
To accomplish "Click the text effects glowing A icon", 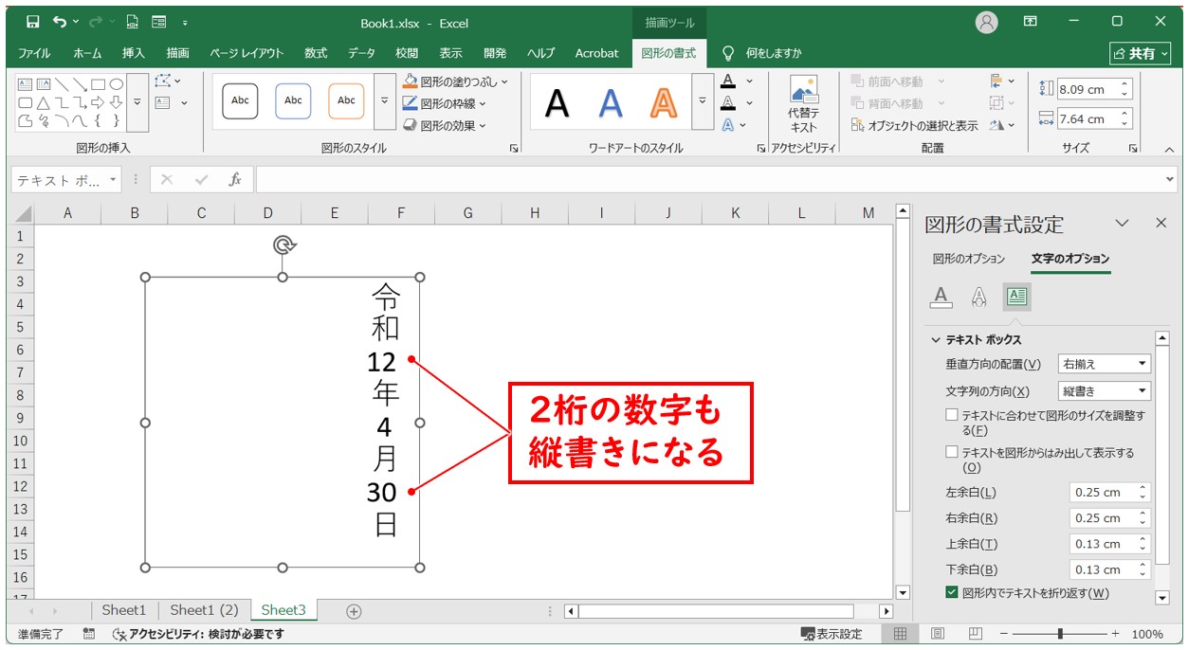I will [x=727, y=125].
